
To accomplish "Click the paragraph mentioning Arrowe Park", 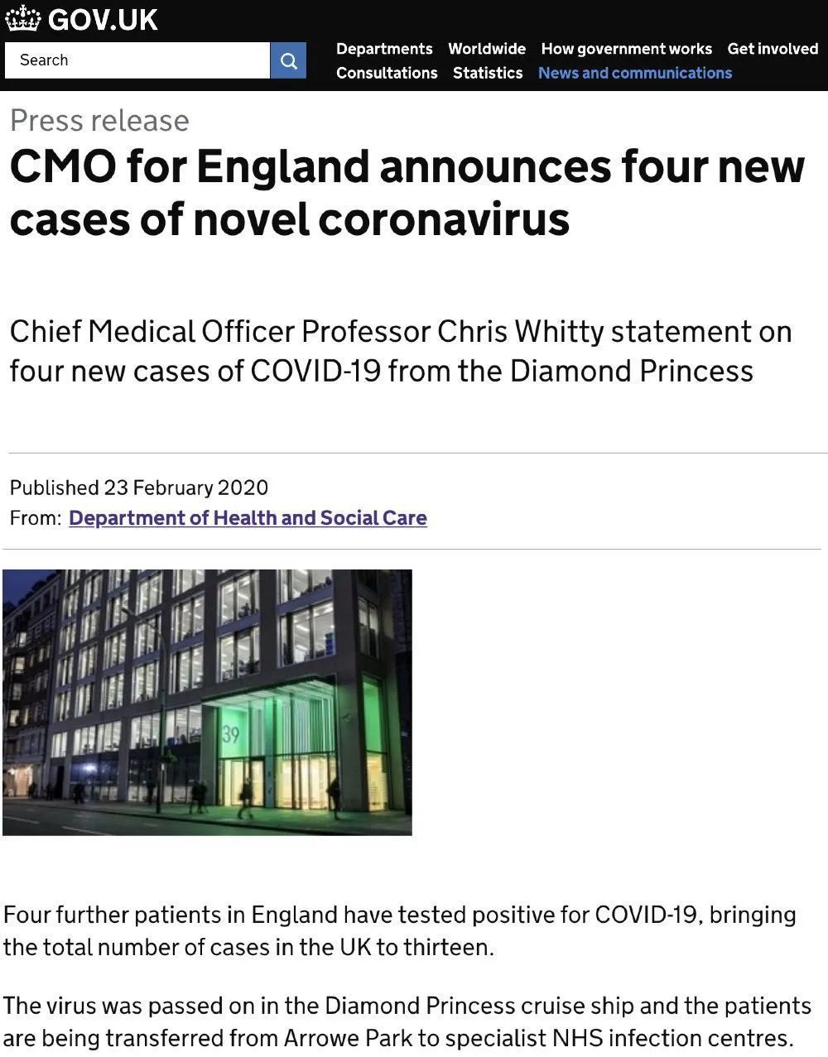I will click(x=406, y=1021).
